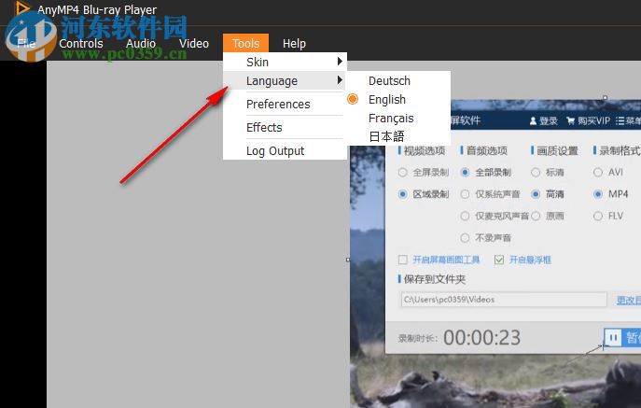Select FLV recording format
This screenshot has height=408, width=641.
(598, 216)
